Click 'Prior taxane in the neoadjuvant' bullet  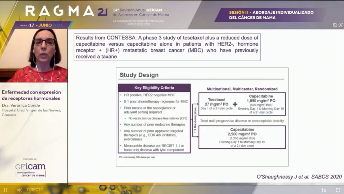[149, 110]
